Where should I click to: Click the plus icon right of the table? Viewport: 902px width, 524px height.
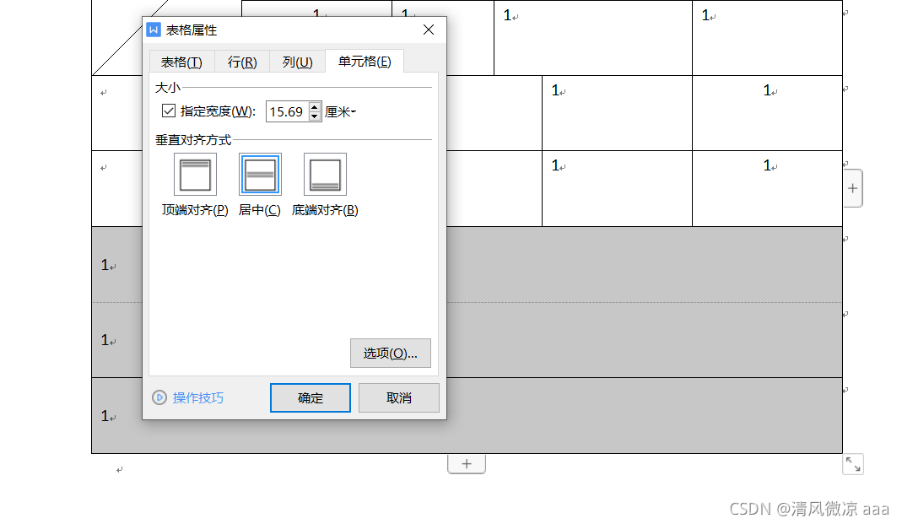[x=851, y=188]
